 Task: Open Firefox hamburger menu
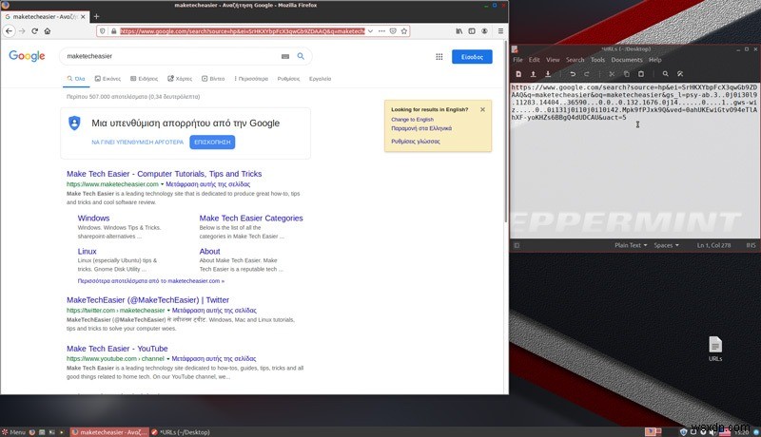pos(500,31)
